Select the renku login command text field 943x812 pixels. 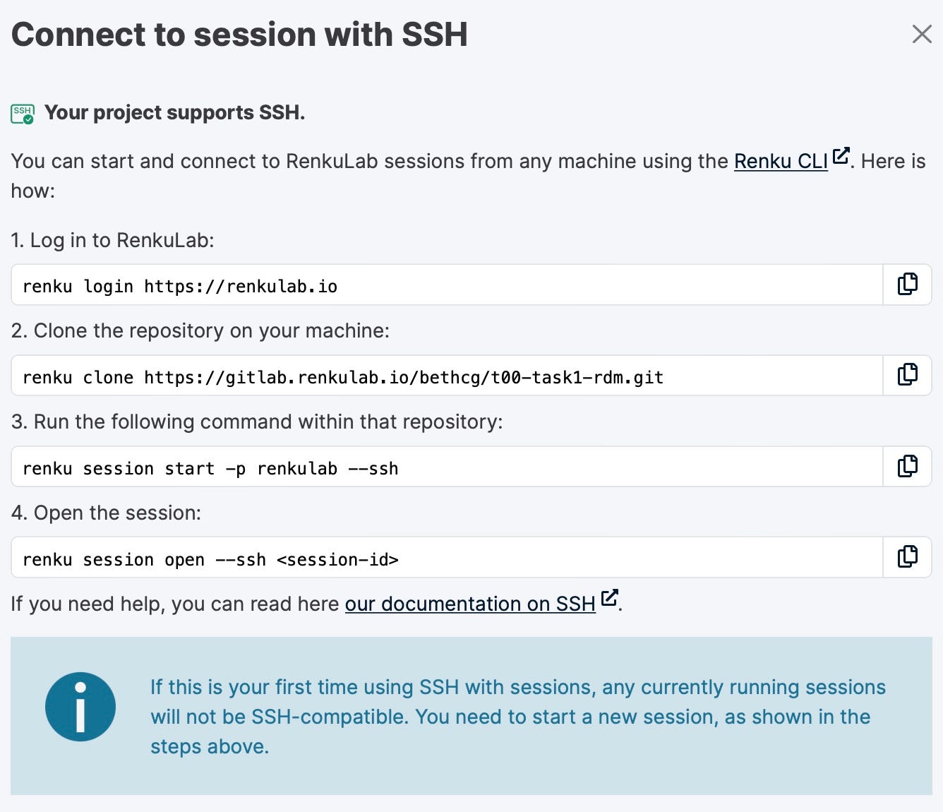(445, 285)
